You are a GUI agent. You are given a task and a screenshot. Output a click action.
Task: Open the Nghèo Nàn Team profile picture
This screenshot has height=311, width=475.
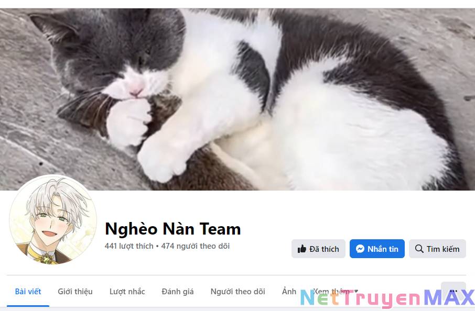53,219
